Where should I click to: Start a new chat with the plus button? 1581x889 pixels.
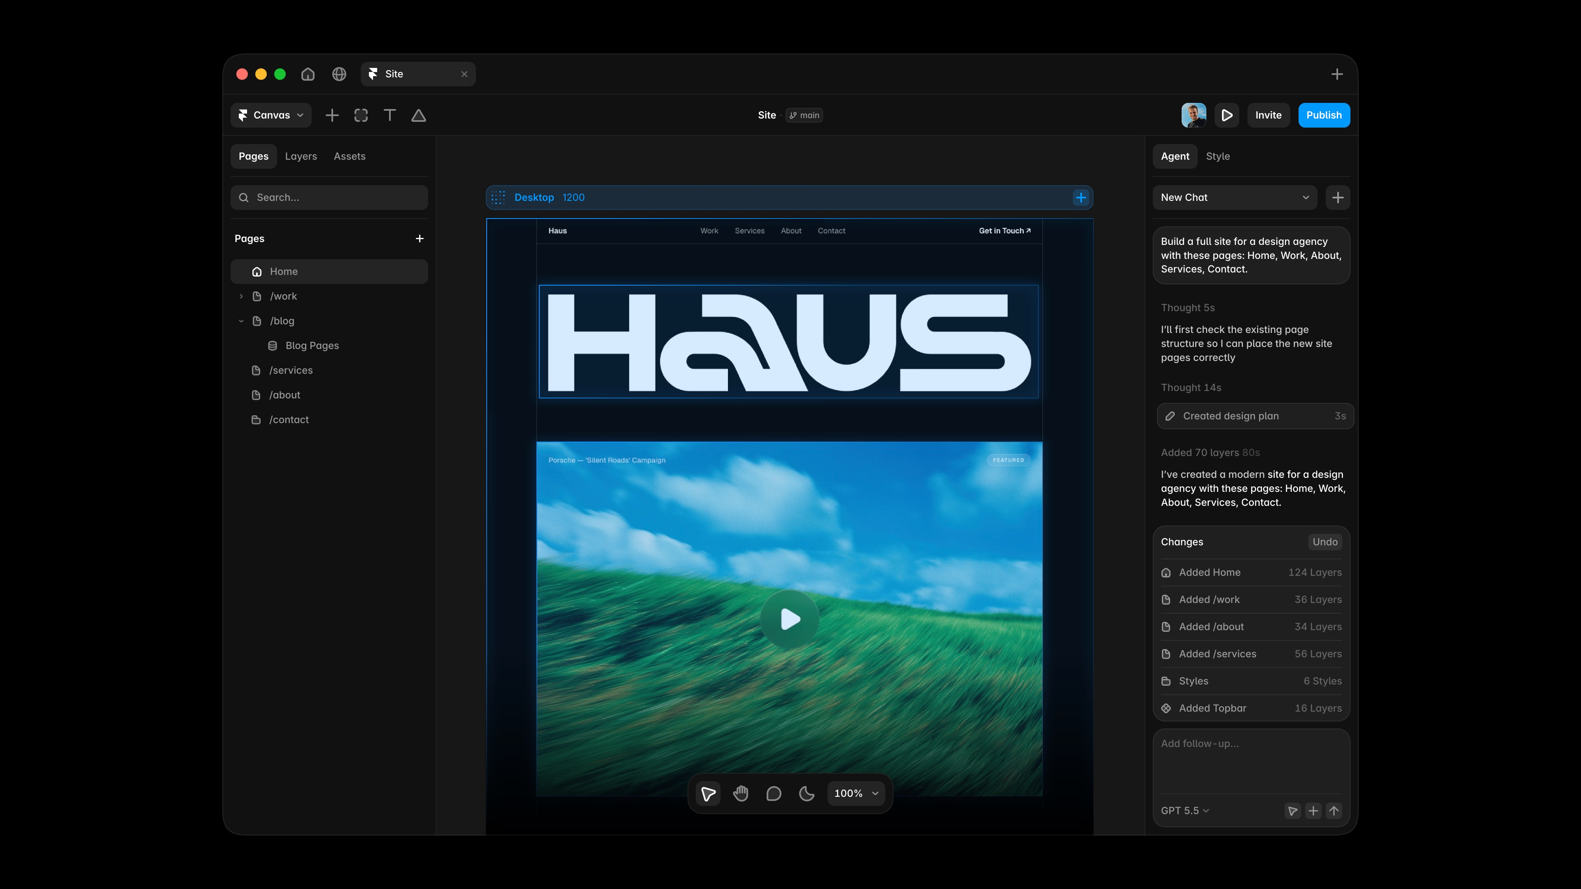(1338, 198)
